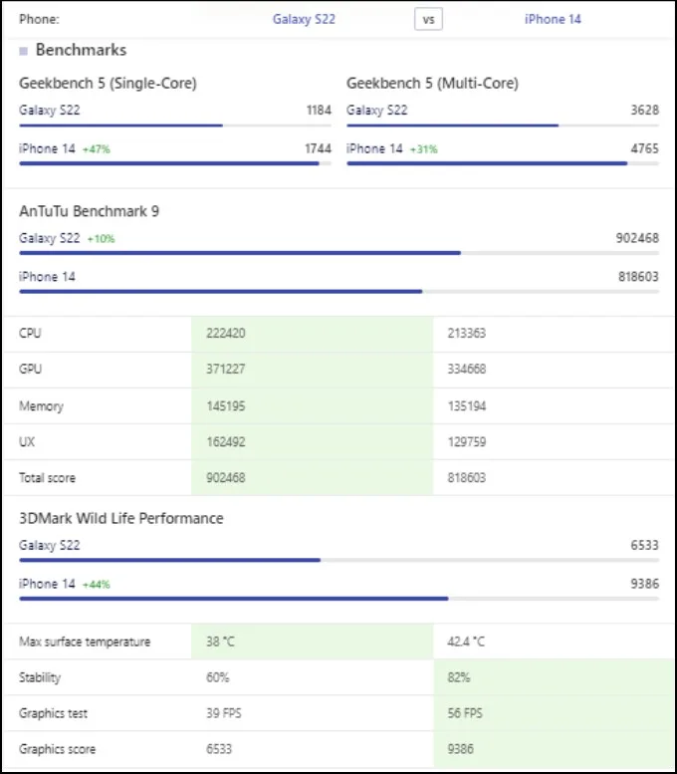Click the Galaxy S22 single-core progress bar

175,126
